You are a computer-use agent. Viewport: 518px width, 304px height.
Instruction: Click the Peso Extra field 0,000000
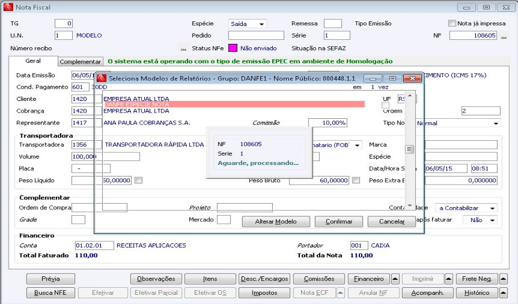click(x=461, y=180)
